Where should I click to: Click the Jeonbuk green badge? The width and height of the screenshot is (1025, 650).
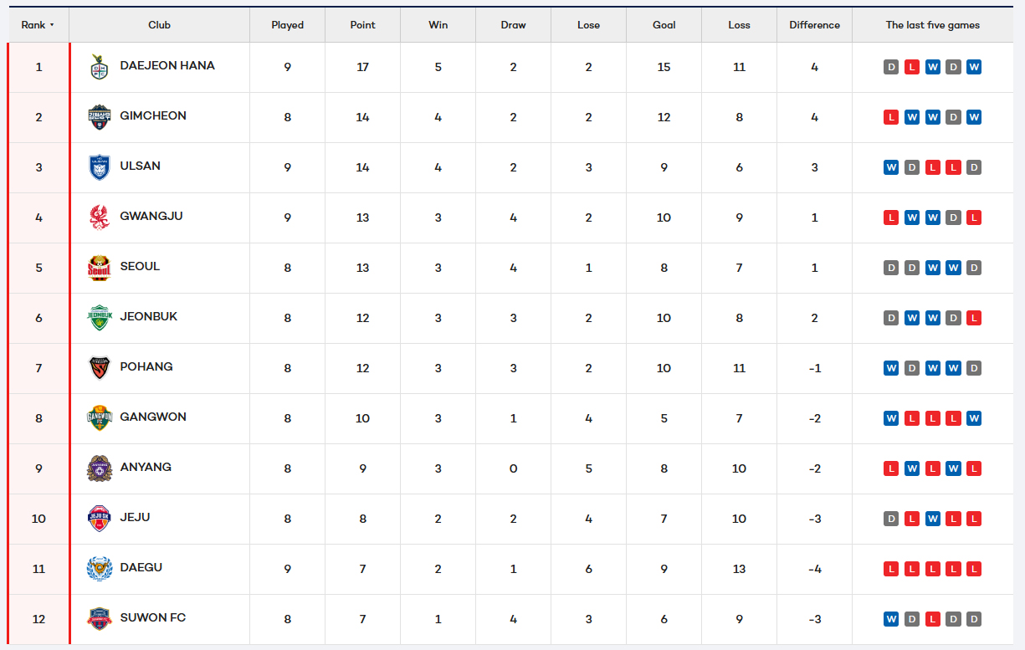point(99,318)
